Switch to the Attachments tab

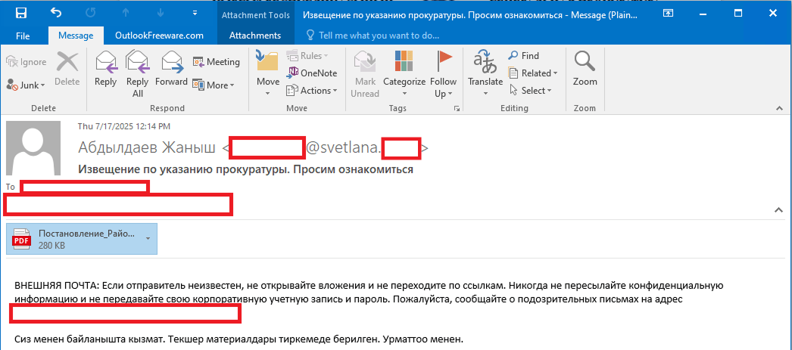(x=254, y=36)
